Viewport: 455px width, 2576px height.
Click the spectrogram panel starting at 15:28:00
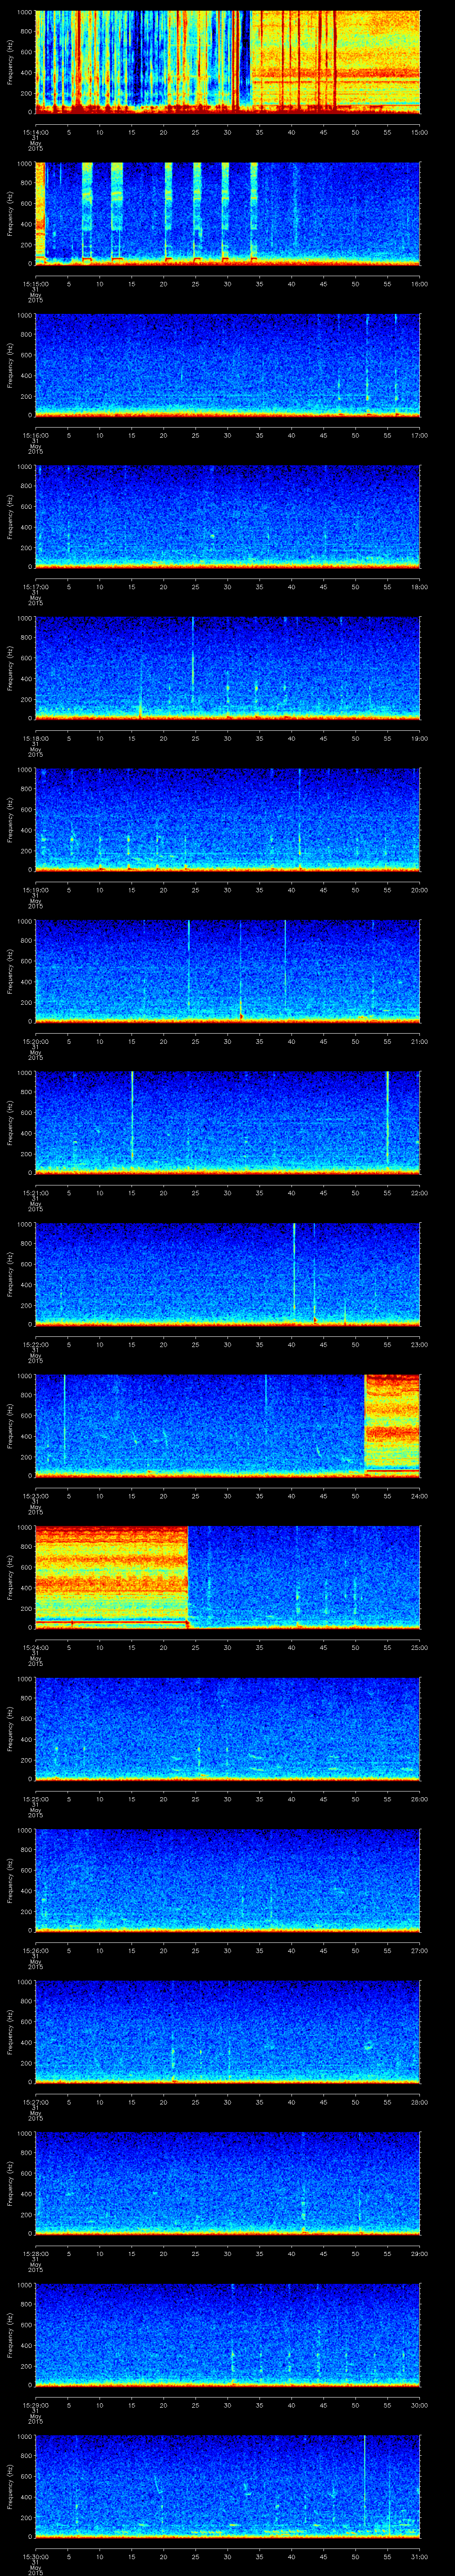228,2183
